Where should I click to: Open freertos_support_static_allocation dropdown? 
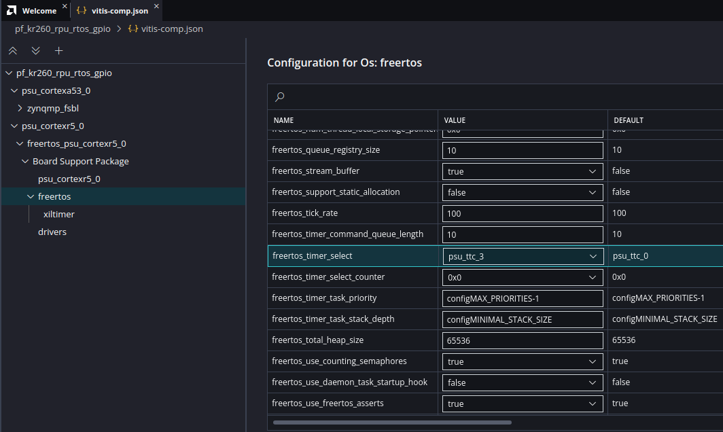(x=523, y=192)
